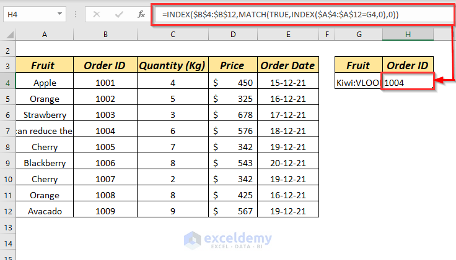
Task: Select row 12 header
Action: tap(7, 211)
